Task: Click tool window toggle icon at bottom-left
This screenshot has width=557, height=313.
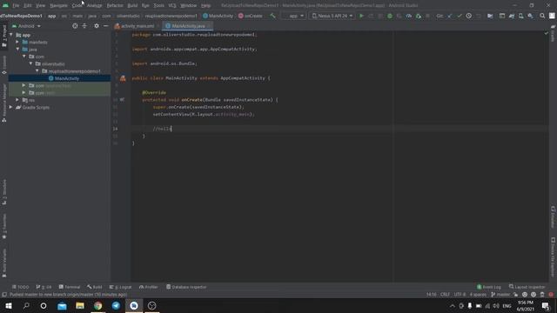Action: [4, 295]
